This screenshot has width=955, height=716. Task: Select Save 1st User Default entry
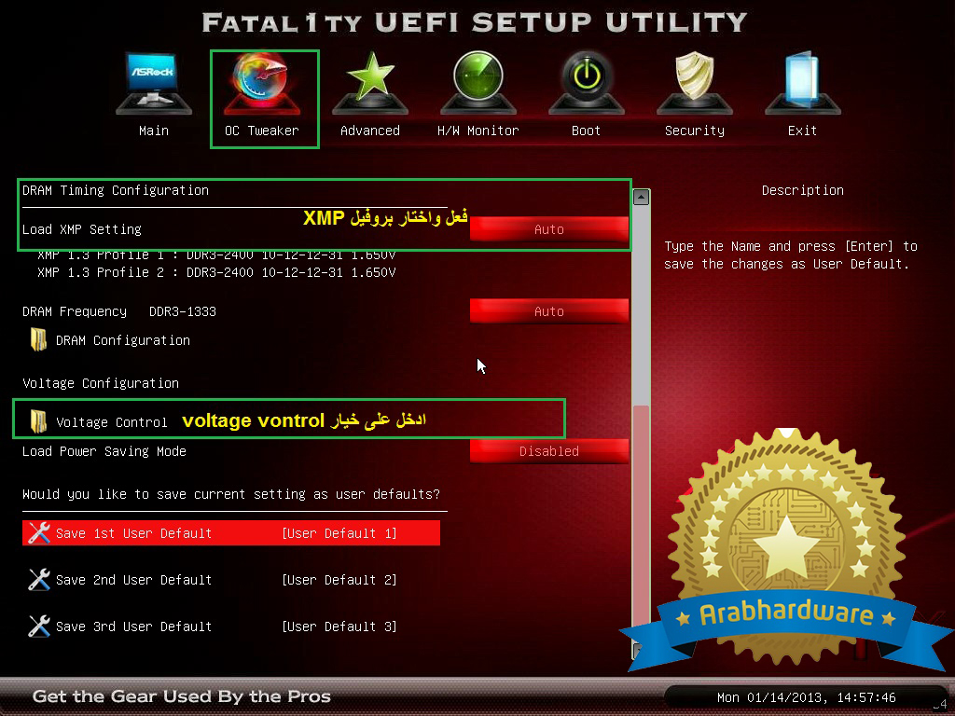pyautogui.click(x=231, y=532)
